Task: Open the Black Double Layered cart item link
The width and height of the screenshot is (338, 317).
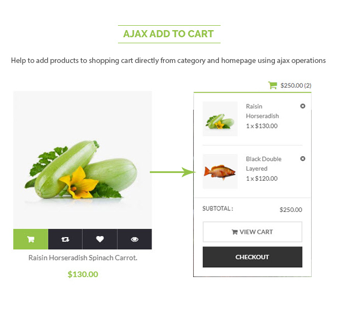Action: tap(263, 164)
